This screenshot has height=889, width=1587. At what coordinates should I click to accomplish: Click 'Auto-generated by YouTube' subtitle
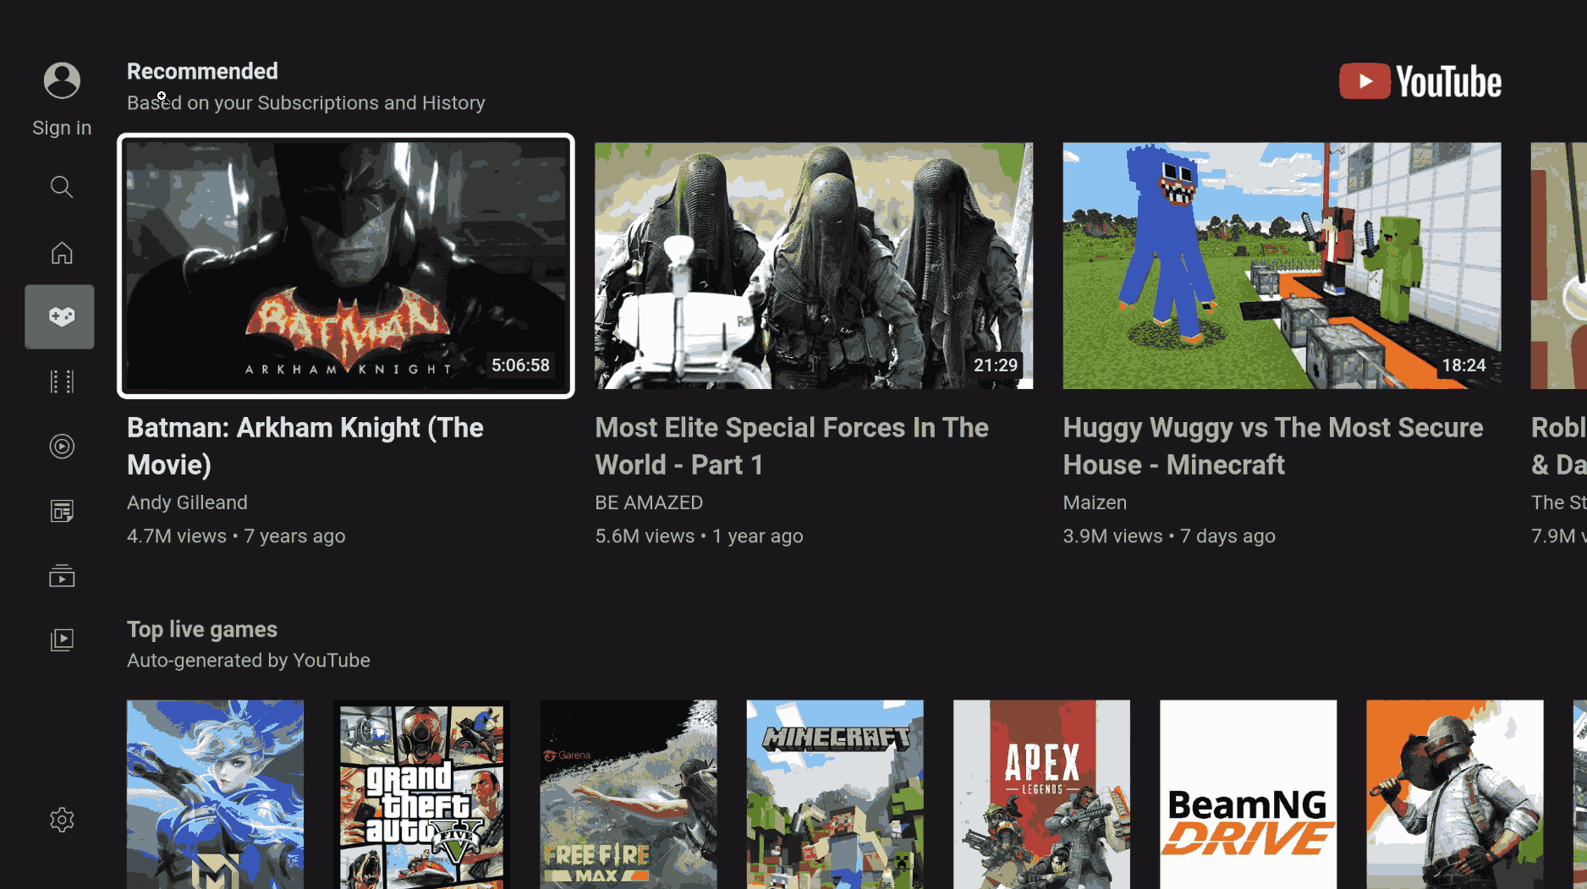point(249,661)
